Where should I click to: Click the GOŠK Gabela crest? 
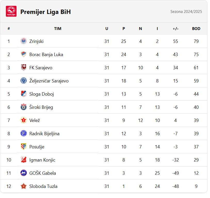click(24, 173)
